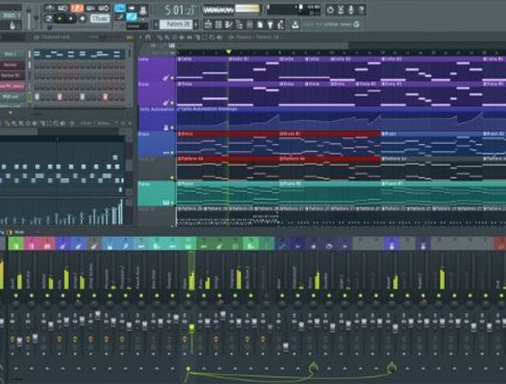This screenshot has height=384, width=506.
Task: Select the circular-icon dark purple mixer tab
Action: 329,243
